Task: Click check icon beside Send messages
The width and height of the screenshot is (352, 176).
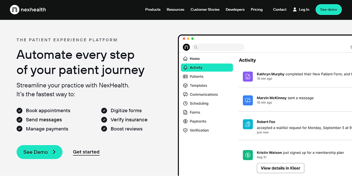Action: click(x=19, y=120)
